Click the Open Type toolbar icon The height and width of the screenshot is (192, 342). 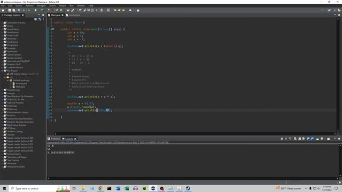pos(68,10)
